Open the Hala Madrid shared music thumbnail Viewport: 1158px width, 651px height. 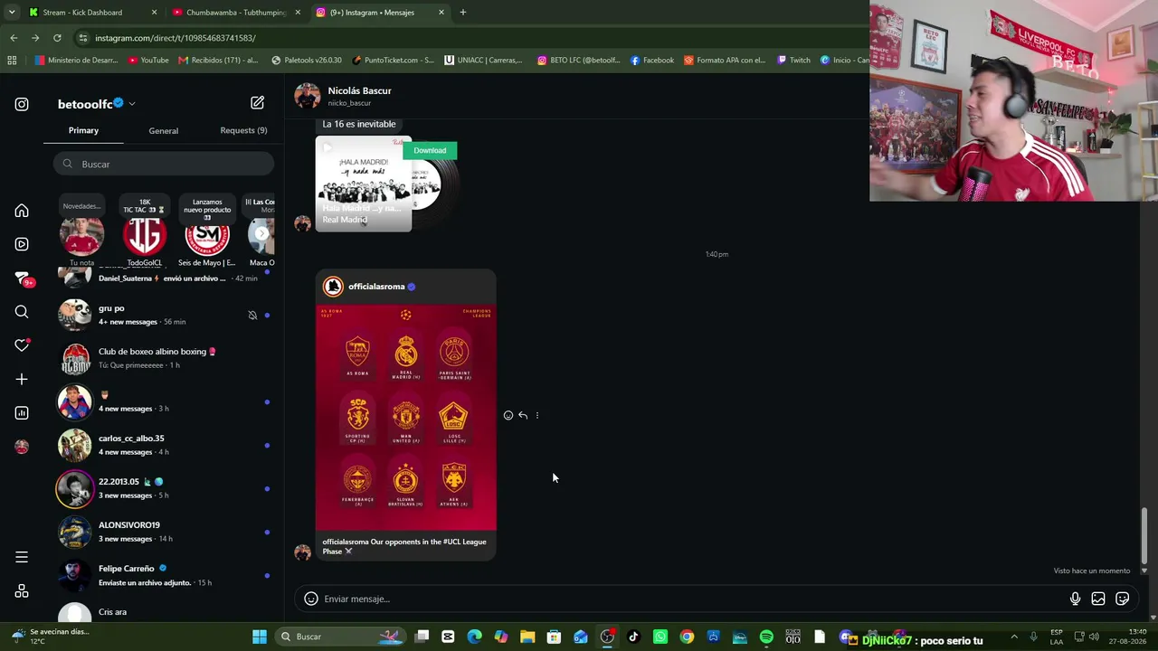tap(364, 184)
